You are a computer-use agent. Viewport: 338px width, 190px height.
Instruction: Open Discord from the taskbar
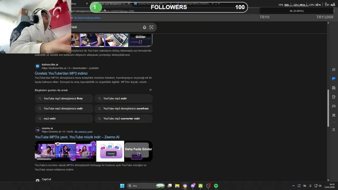coord(193,186)
